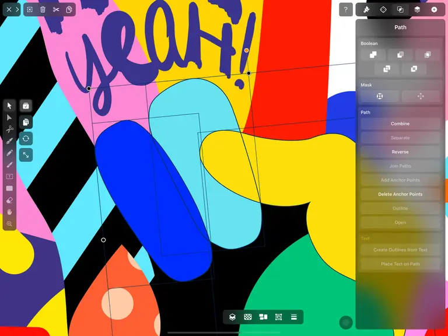Image resolution: width=448 pixels, height=336 pixels.
Task: Click the Boolean Unite icon
Action: [x=373, y=55]
